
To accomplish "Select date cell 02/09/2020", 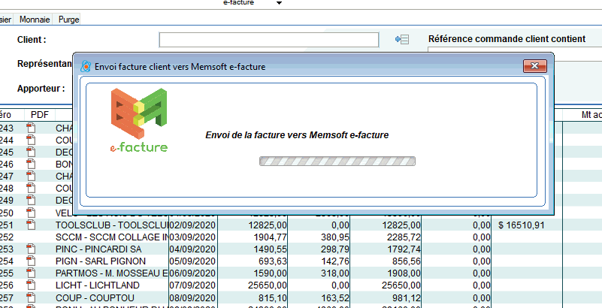I will (x=193, y=225).
